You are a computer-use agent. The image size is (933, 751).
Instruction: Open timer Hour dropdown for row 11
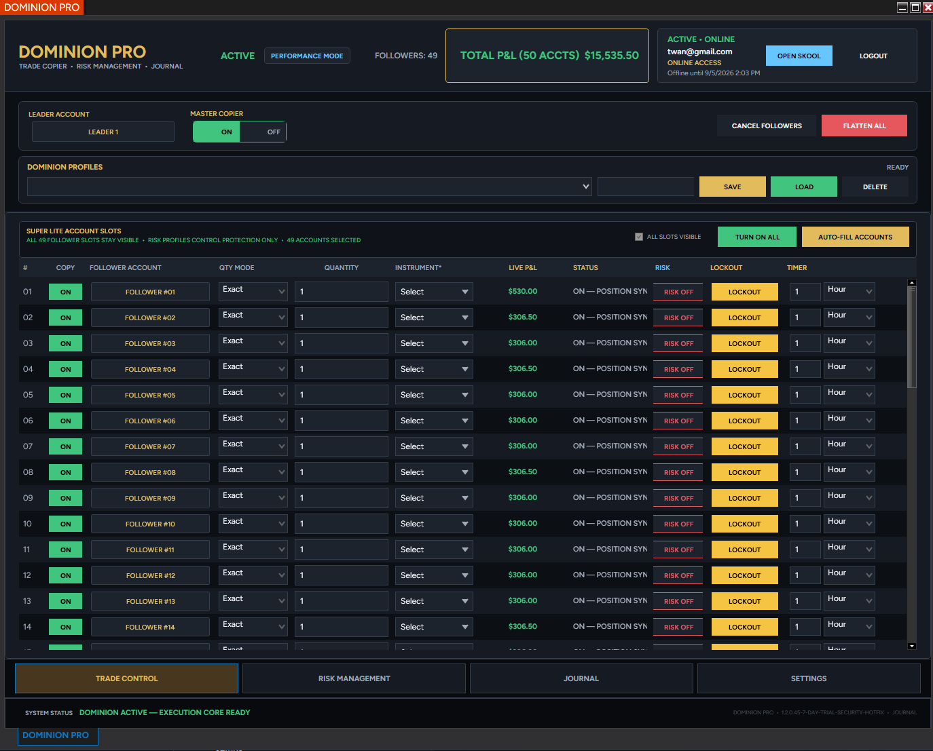click(849, 550)
